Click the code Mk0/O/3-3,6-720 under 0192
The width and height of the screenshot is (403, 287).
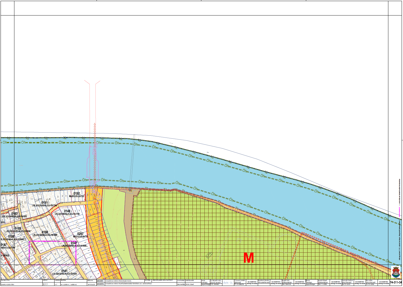[x=77, y=196]
